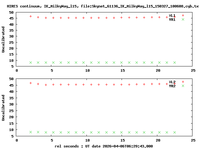This screenshot has height=149, width=199.
Task: Click the XL2 legend label
Action: 172,82
